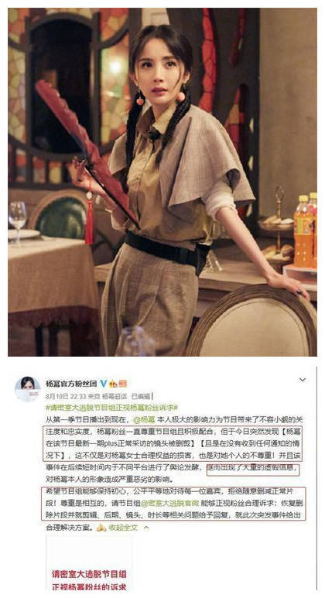Open the 杨幂官方粉丝团 username link
325x598 pixels.
tap(71, 384)
